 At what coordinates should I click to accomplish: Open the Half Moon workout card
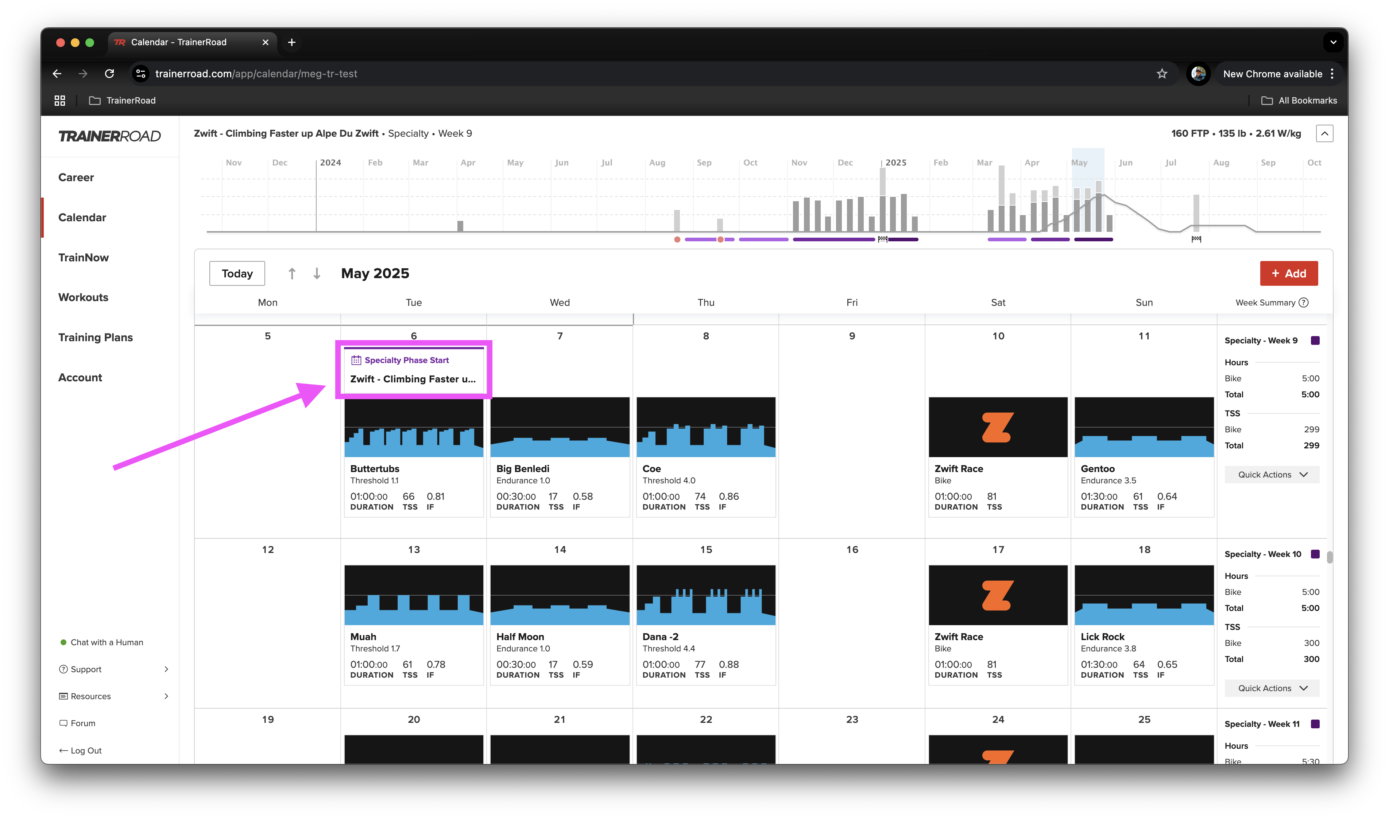tap(560, 625)
